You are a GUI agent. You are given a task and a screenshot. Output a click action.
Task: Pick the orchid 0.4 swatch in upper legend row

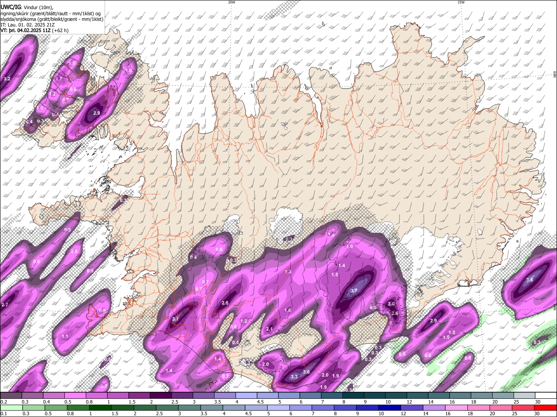coord(54,396)
